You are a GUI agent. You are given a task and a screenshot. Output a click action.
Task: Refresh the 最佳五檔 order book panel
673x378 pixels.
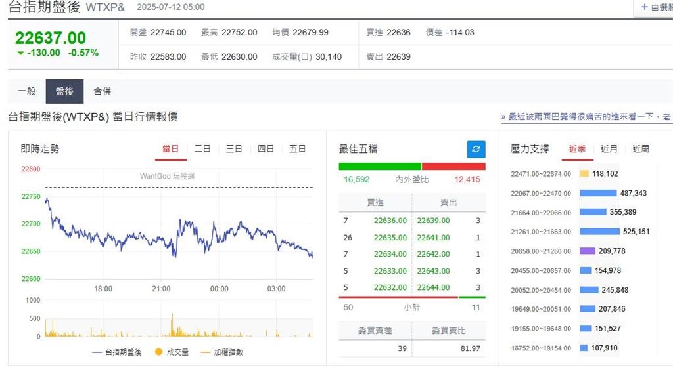pos(476,149)
